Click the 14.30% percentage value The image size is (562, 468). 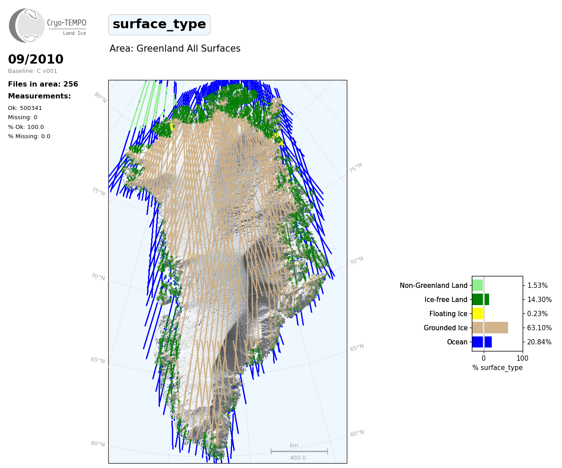(539, 300)
